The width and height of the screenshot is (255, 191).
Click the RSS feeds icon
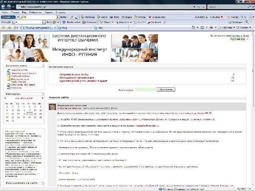coord(202,28)
